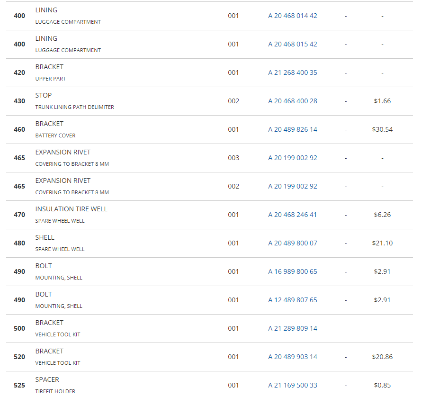The width and height of the screenshot is (448, 415).
Task: Select spacer part A 21 169 500 33
Action: point(293,385)
